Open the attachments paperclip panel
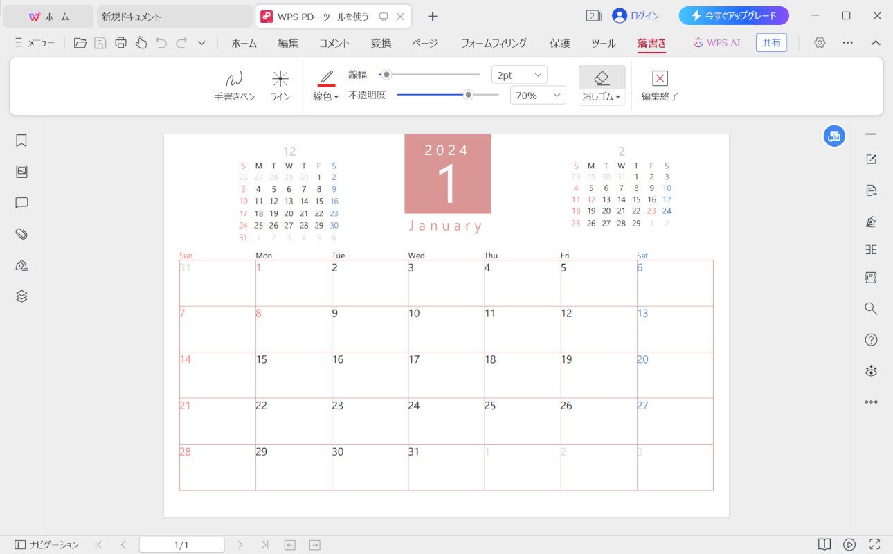 click(x=21, y=234)
